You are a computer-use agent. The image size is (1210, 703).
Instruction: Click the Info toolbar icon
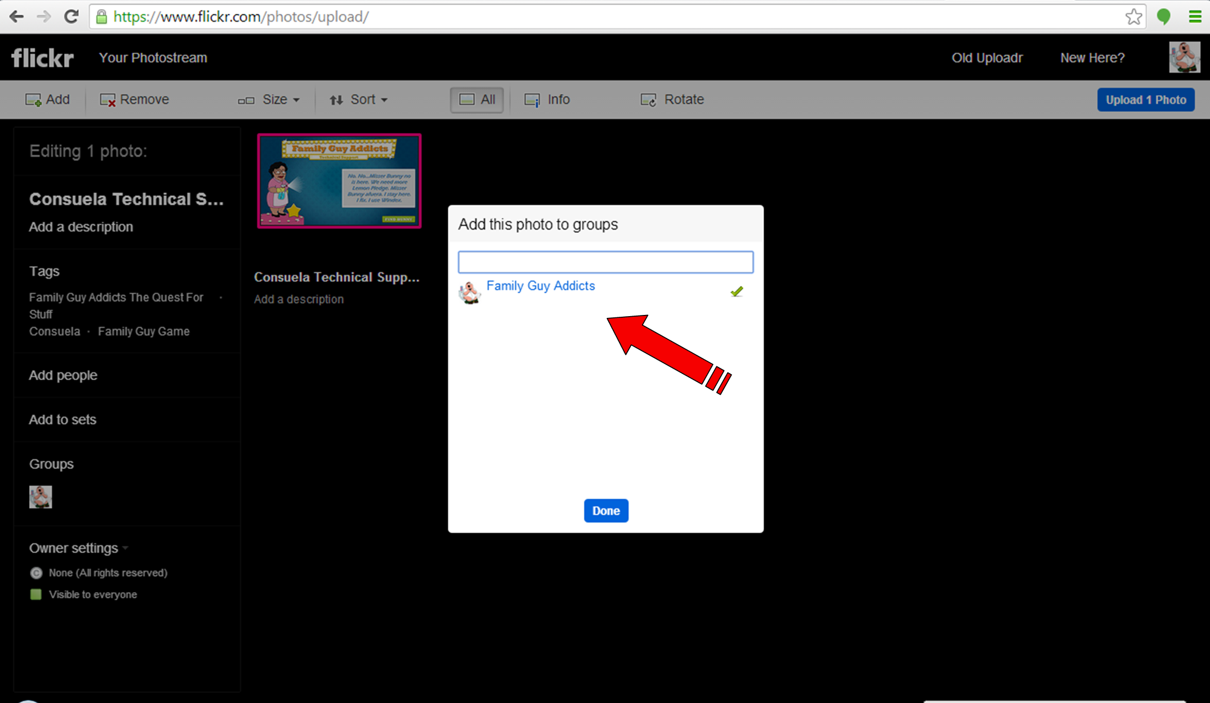tap(532, 100)
